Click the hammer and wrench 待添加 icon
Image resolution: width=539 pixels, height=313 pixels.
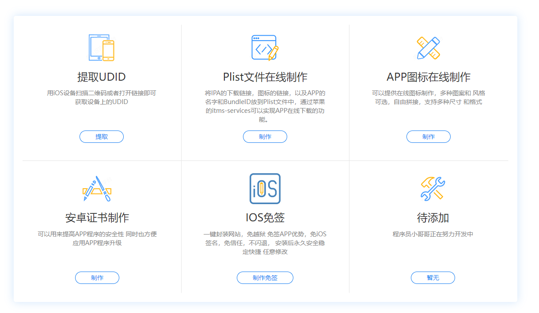tap(433, 189)
